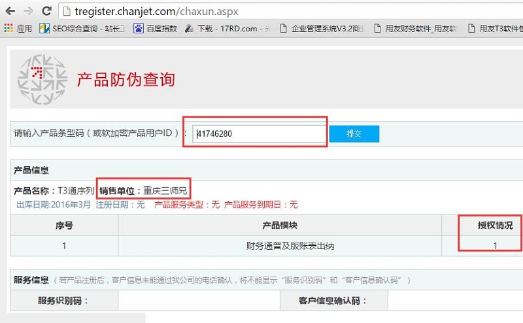Open the SEO综合查询 bookmark
This screenshot has width=523, height=323.
(82, 29)
